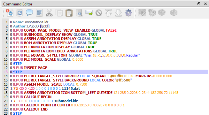Click line number 17 in the gutter
This screenshot has height=115, width=209.
click(6, 88)
